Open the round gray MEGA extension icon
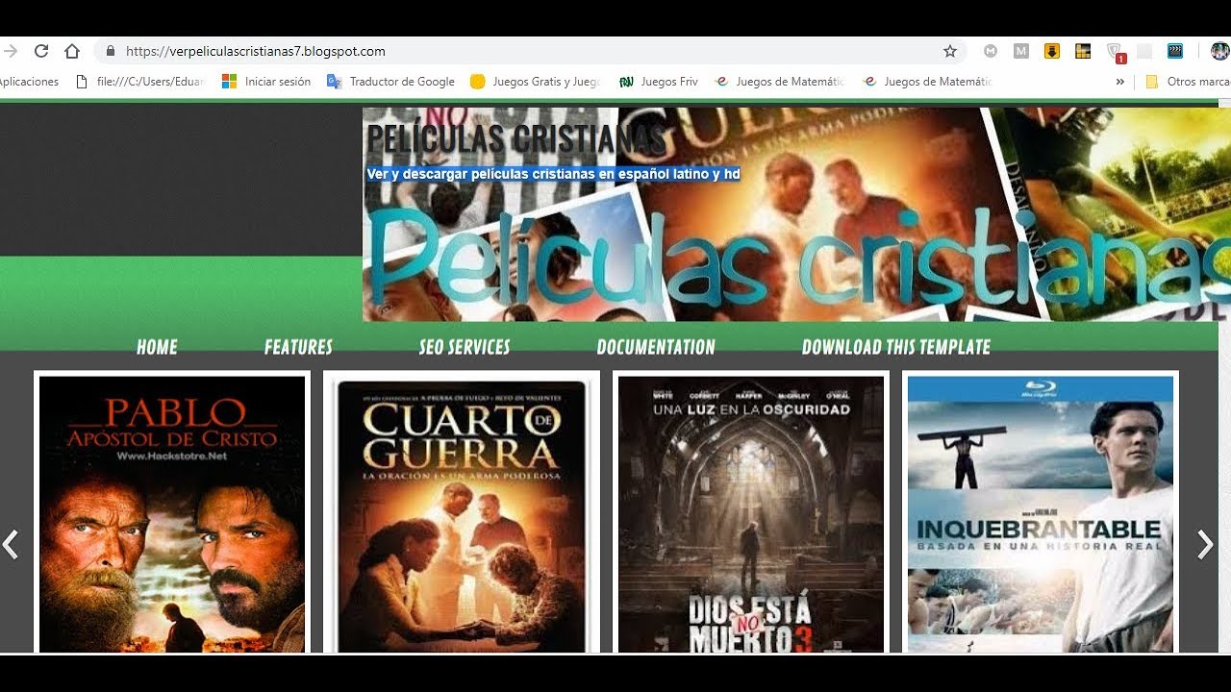Screen dimensions: 1231x692 coord(991,51)
